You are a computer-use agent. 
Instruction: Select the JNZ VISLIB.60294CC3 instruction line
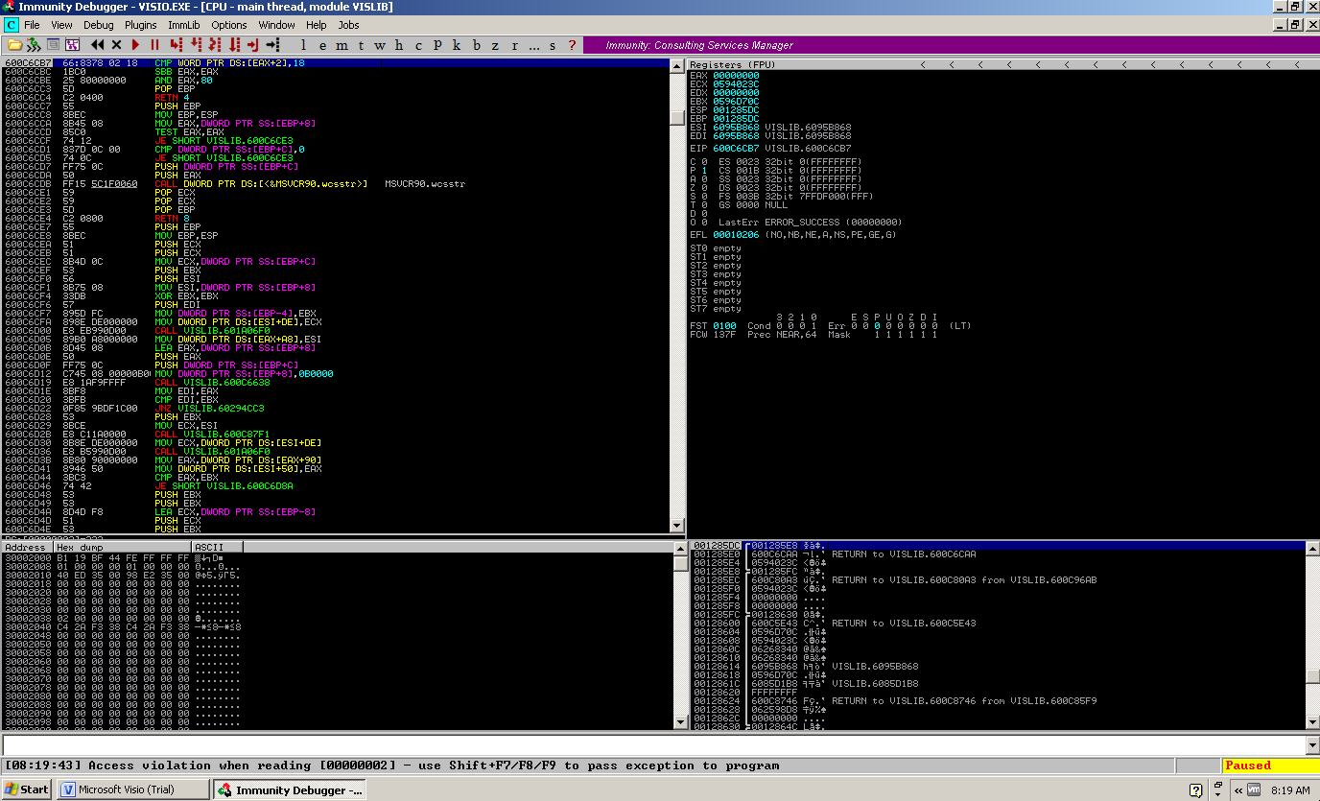pyautogui.click(x=336, y=408)
